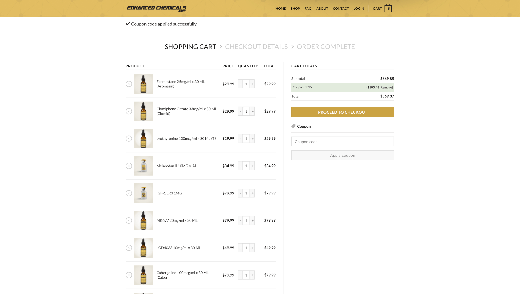Viewport: 520px width, 294px height.
Task: Increase LGD4033 quantity
Action: point(252,248)
